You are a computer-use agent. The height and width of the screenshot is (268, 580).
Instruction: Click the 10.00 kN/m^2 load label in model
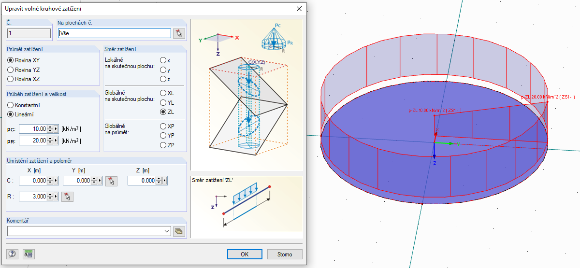point(435,111)
